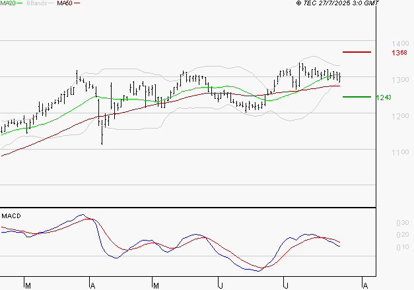
Task: Click the green support line at 1243
Action: (x=357, y=97)
